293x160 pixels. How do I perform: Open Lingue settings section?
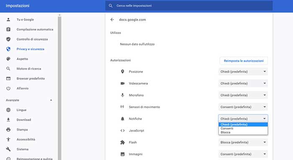point(21,110)
